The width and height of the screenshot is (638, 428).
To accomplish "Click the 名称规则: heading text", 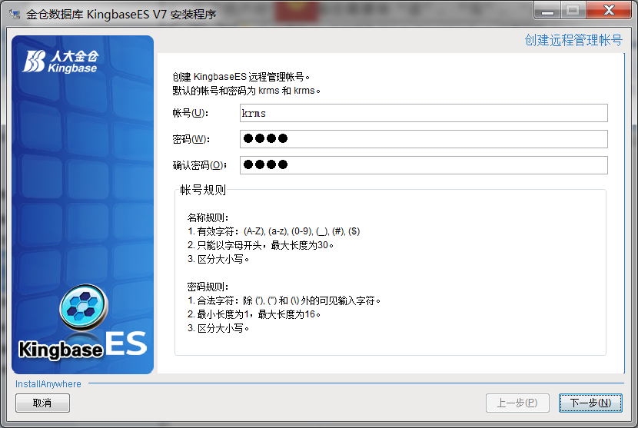I will 208,217.
